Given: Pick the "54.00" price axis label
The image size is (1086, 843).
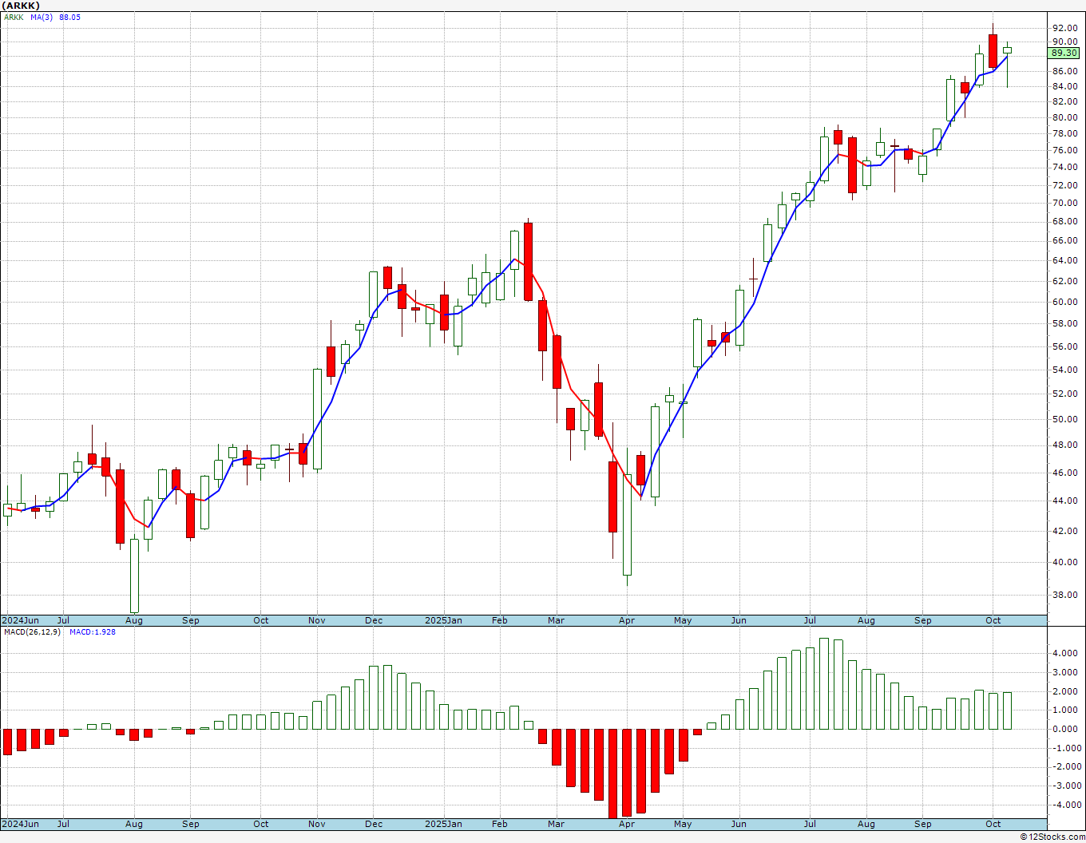Looking at the screenshot, I should click(1064, 370).
